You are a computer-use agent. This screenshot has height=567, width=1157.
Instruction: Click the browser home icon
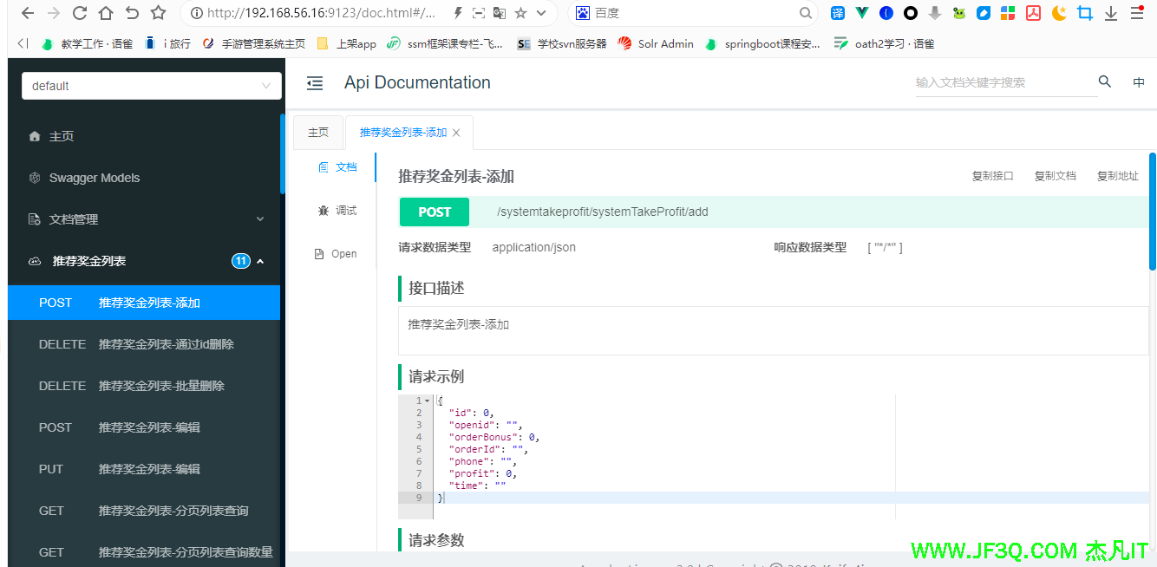click(106, 13)
